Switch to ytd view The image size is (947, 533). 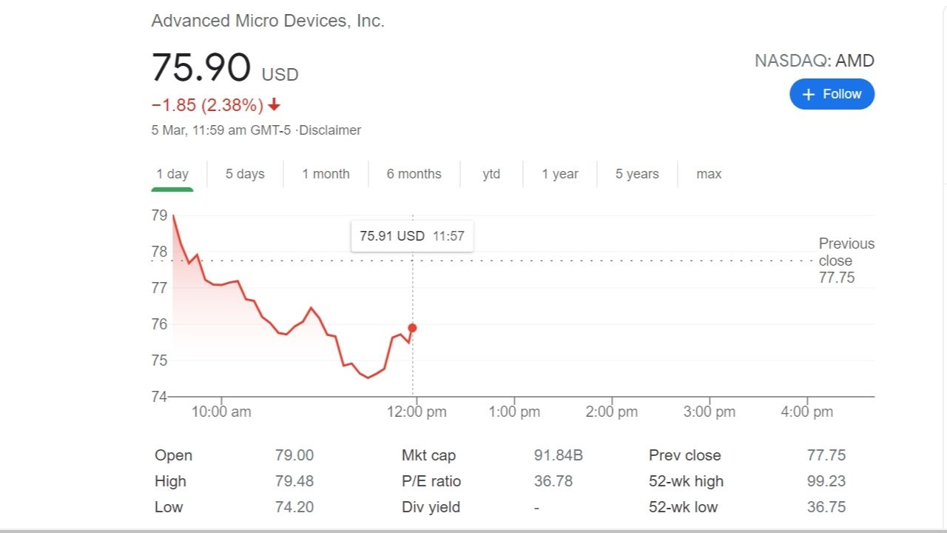coord(491,174)
